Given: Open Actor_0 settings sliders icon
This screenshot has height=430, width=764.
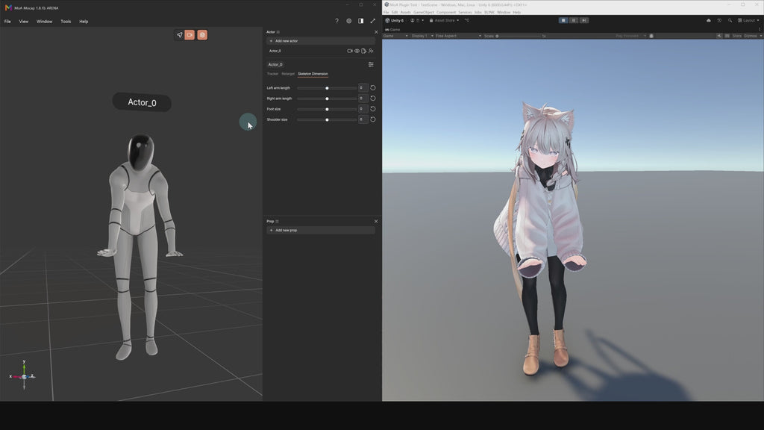Looking at the screenshot, I should click(x=371, y=64).
